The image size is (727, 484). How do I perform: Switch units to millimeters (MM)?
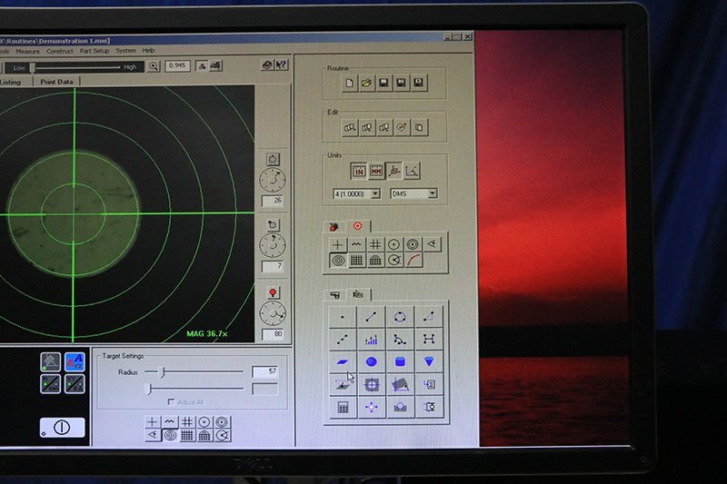click(x=376, y=171)
